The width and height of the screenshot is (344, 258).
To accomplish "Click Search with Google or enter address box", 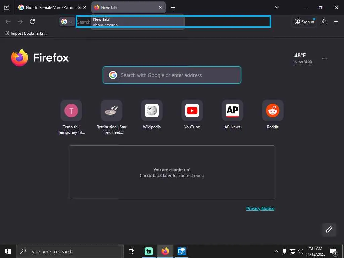I will [172, 75].
